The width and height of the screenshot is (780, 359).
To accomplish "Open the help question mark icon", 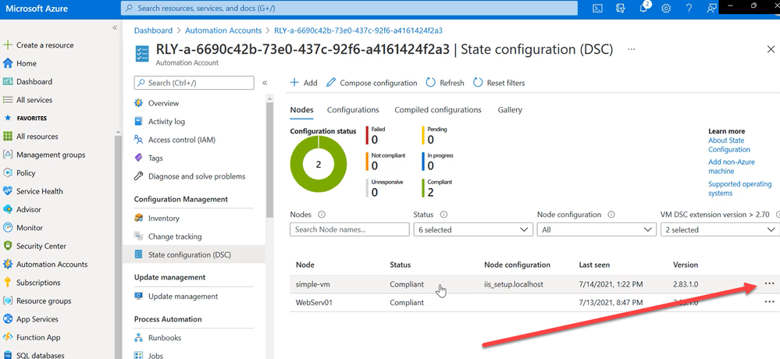I will point(689,9).
